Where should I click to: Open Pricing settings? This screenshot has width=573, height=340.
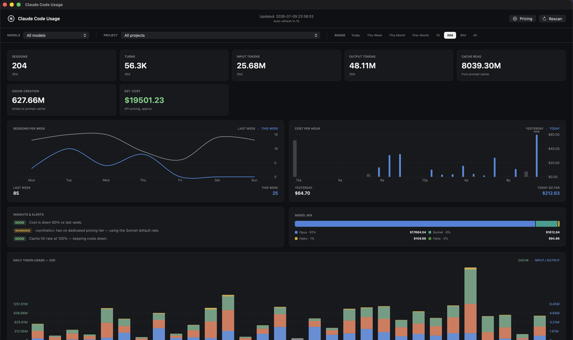[522, 19]
